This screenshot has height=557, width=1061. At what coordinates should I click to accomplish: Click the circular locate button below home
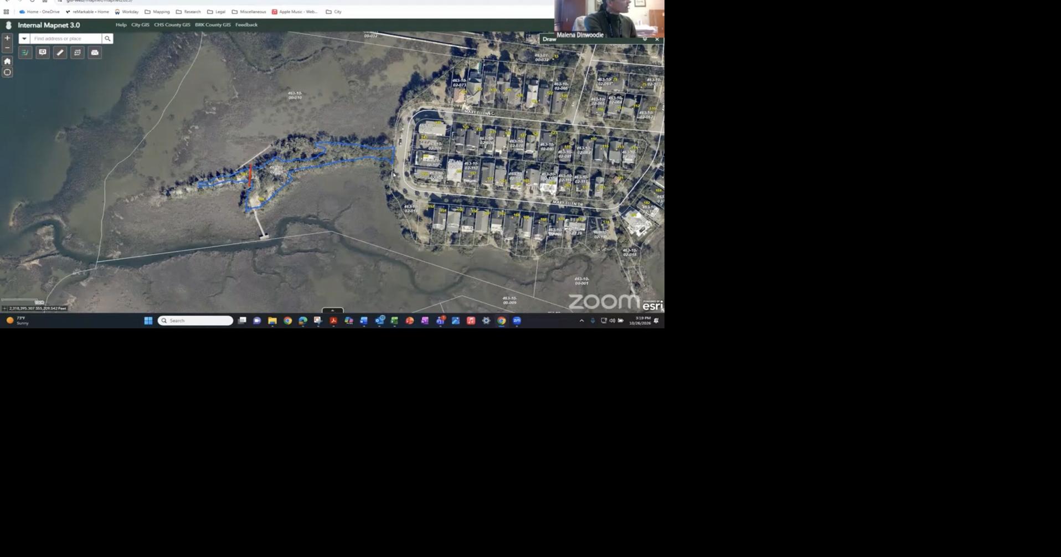pos(7,73)
